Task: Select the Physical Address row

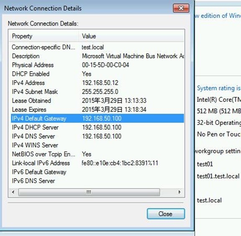Action: (97, 65)
